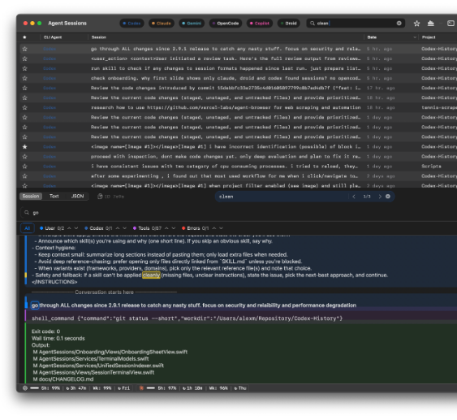Jump to previous User message with up chevron

click(69, 228)
